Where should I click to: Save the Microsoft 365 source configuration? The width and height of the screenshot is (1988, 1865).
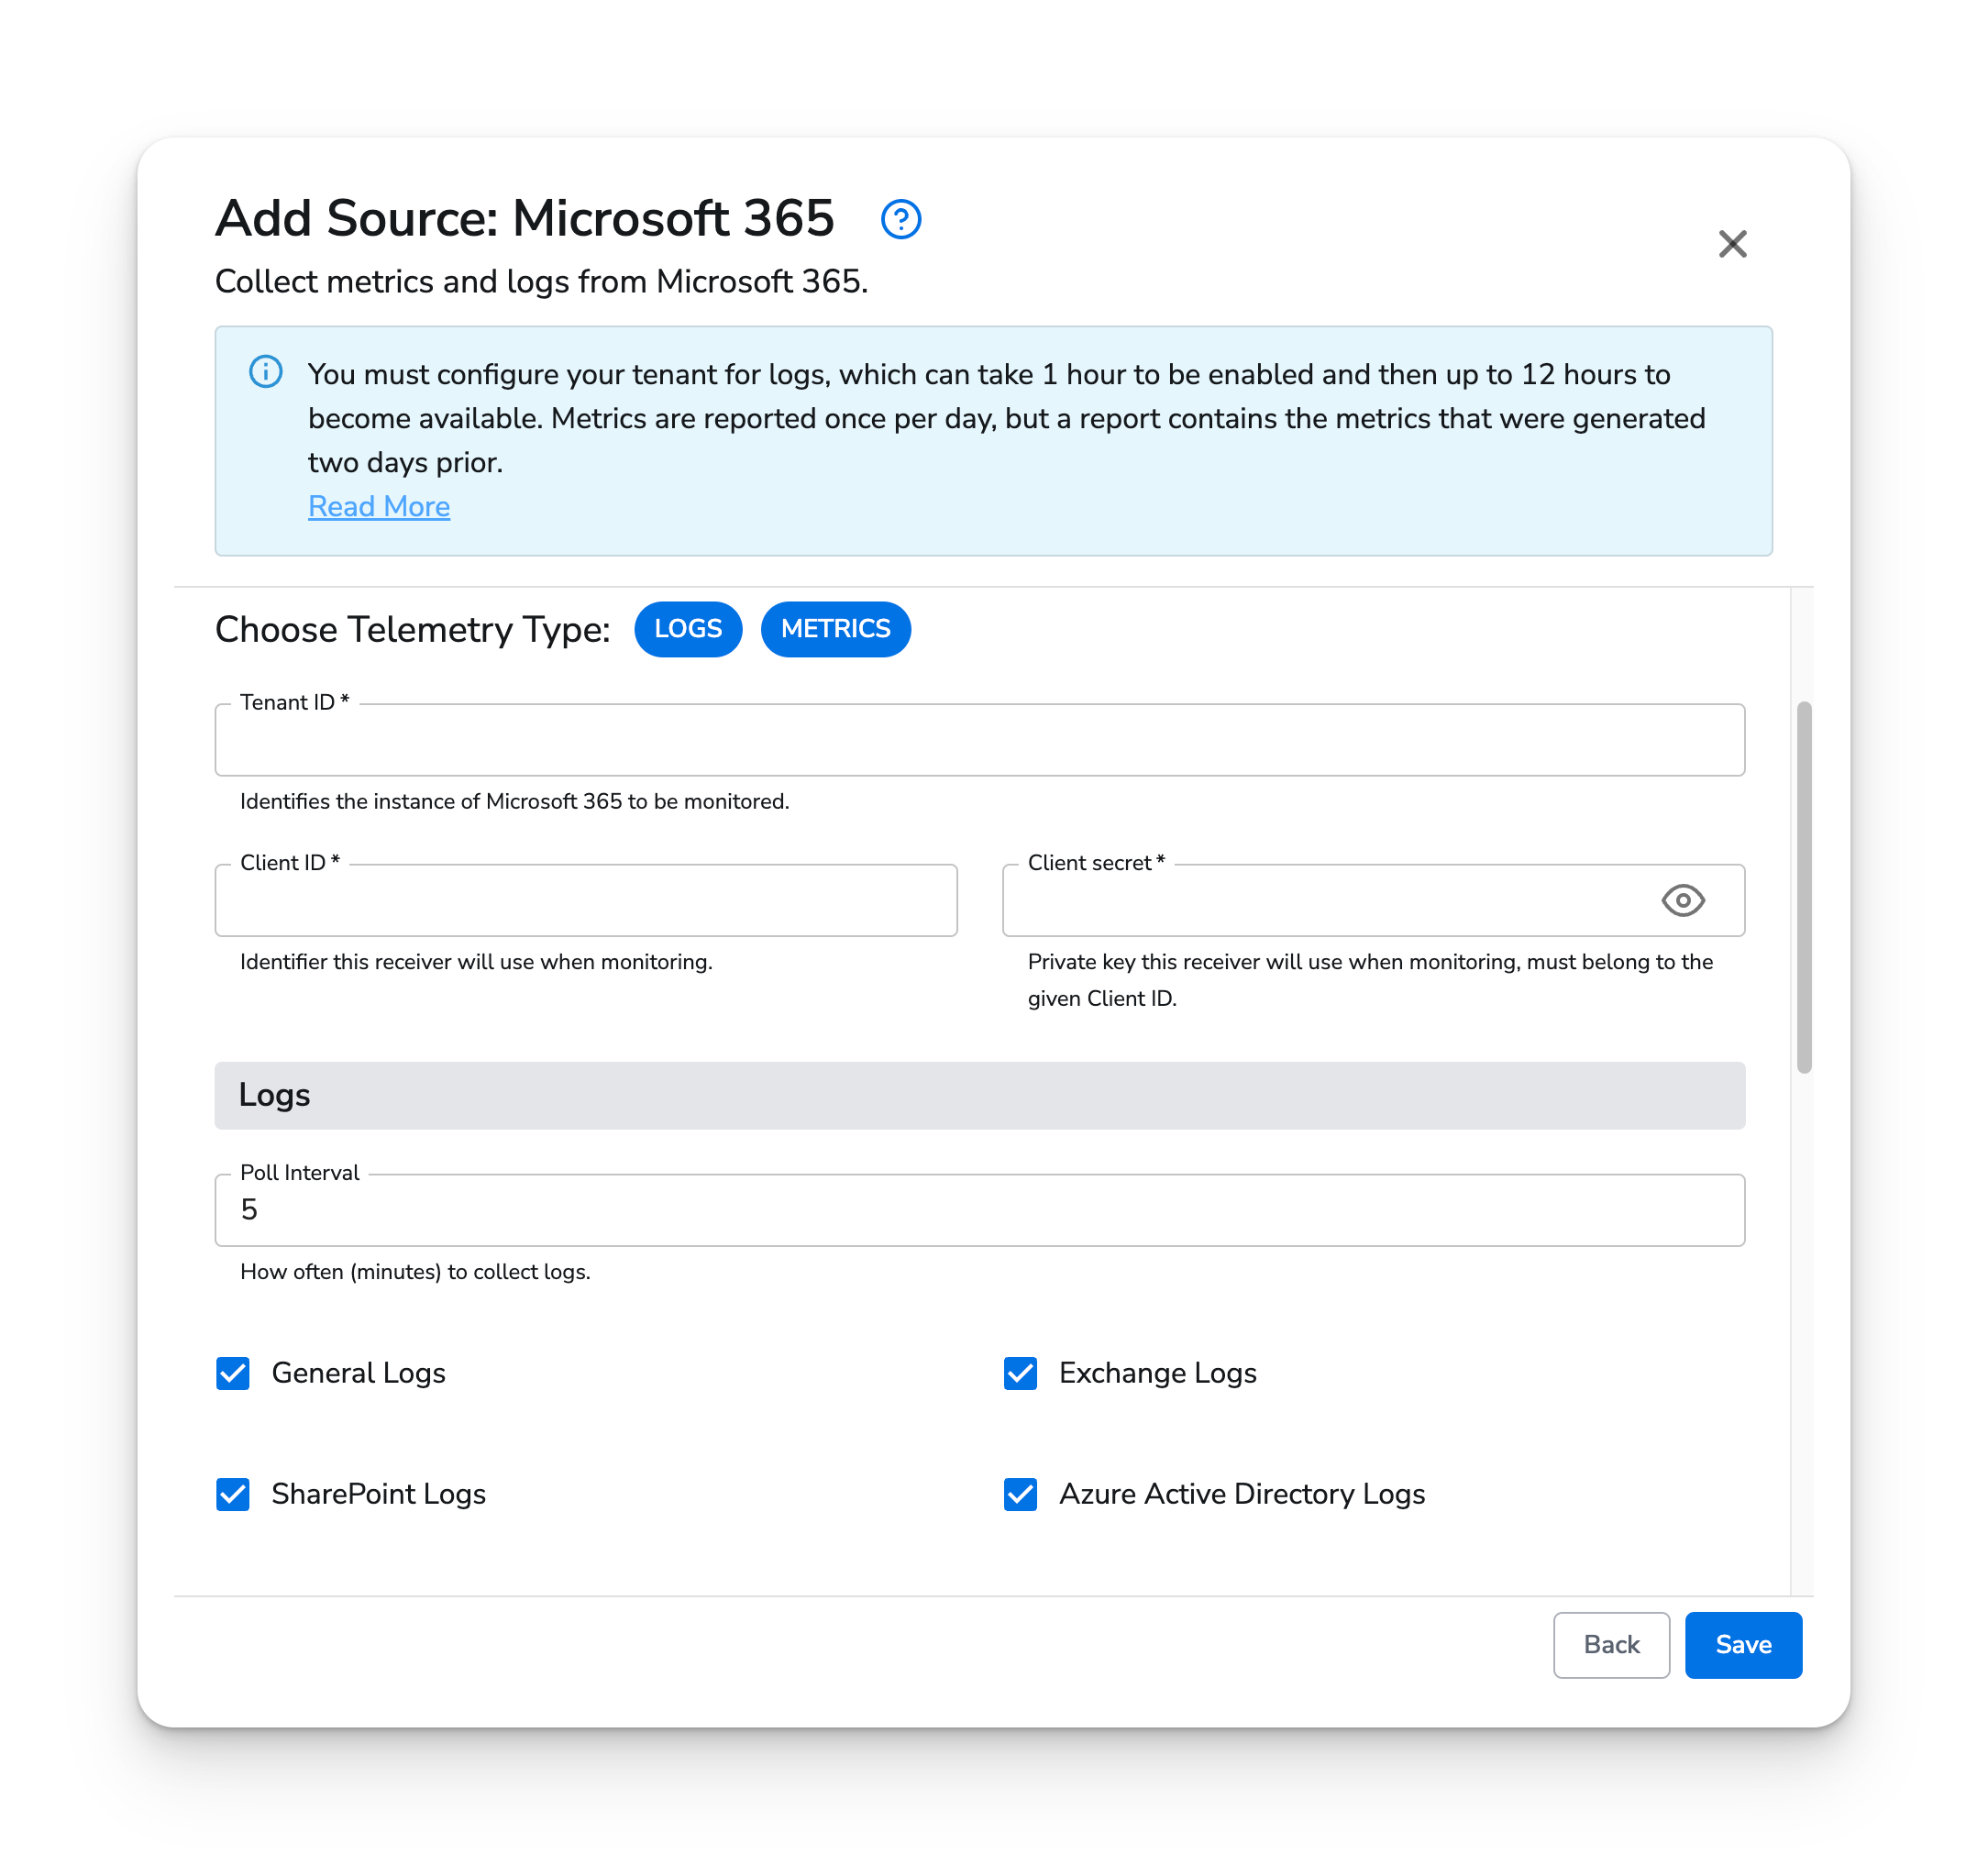(x=1743, y=1645)
